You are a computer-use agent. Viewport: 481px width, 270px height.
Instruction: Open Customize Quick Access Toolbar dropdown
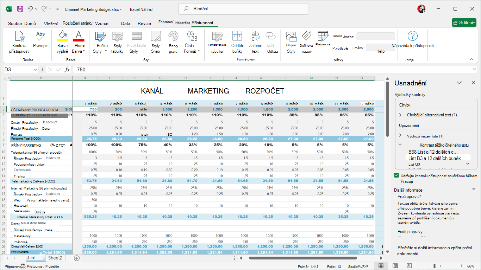click(x=57, y=9)
